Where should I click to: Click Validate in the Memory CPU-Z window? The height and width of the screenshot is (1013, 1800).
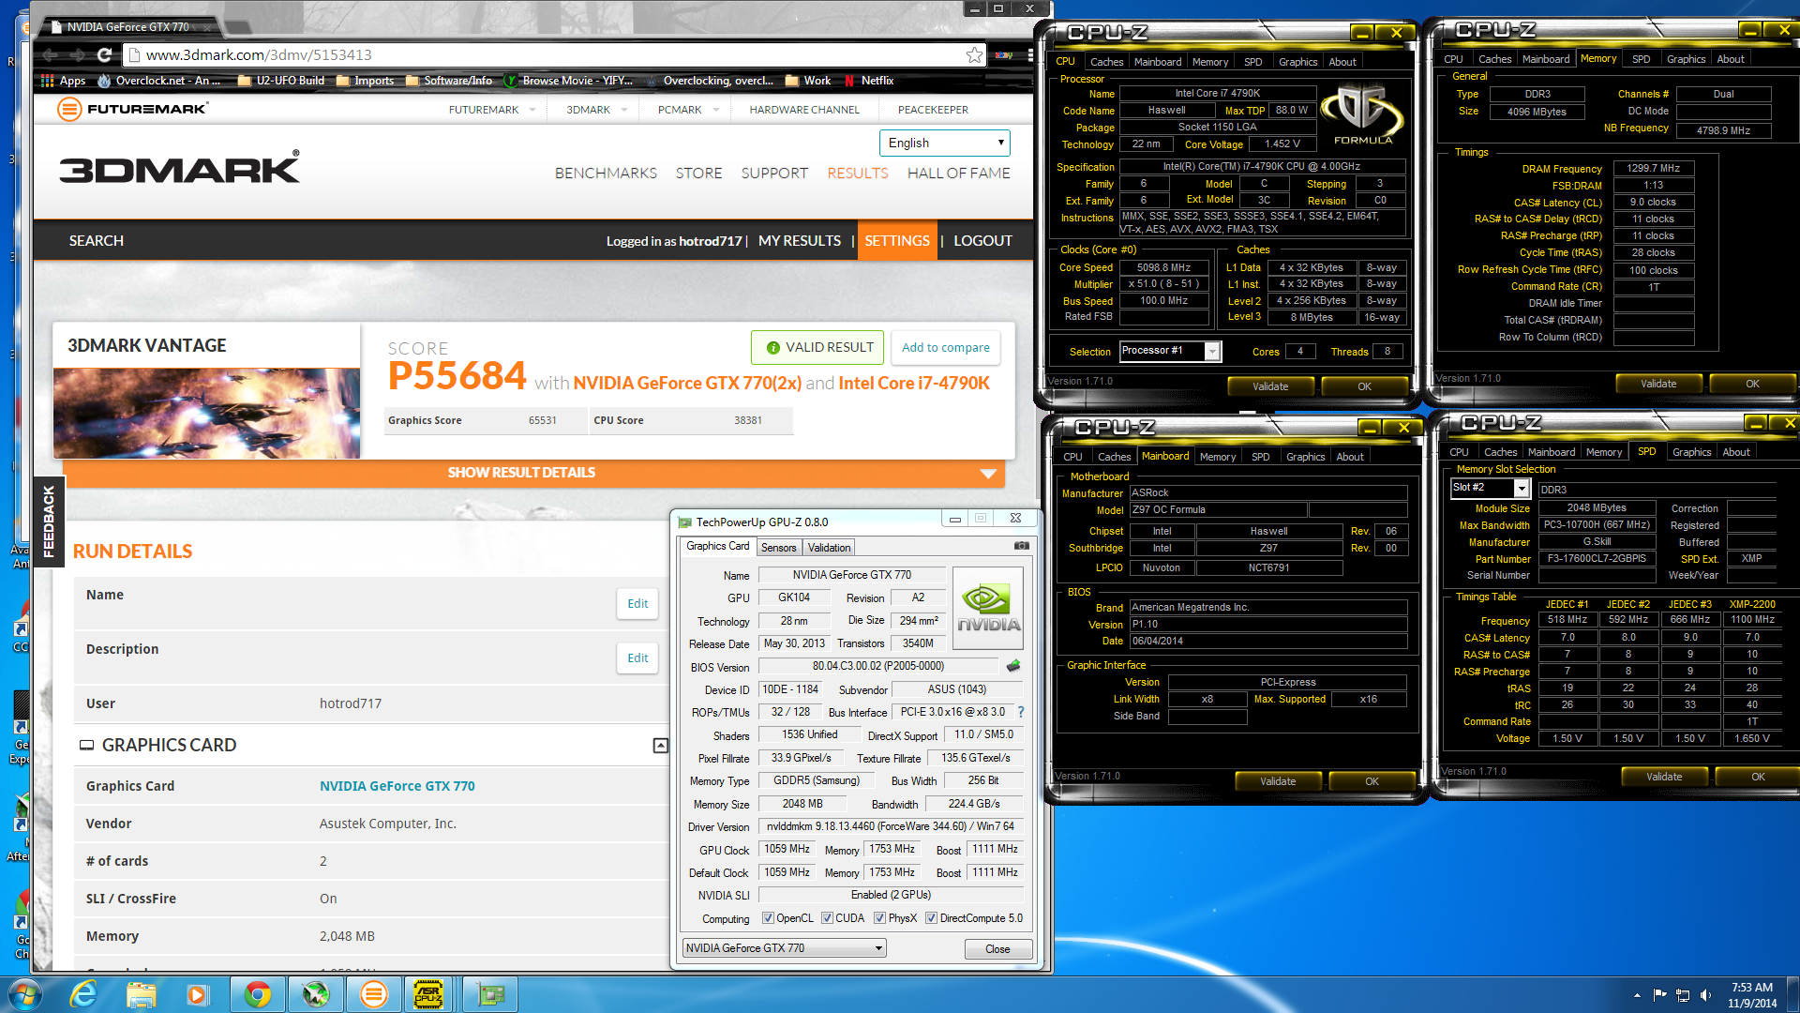coord(1658,385)
